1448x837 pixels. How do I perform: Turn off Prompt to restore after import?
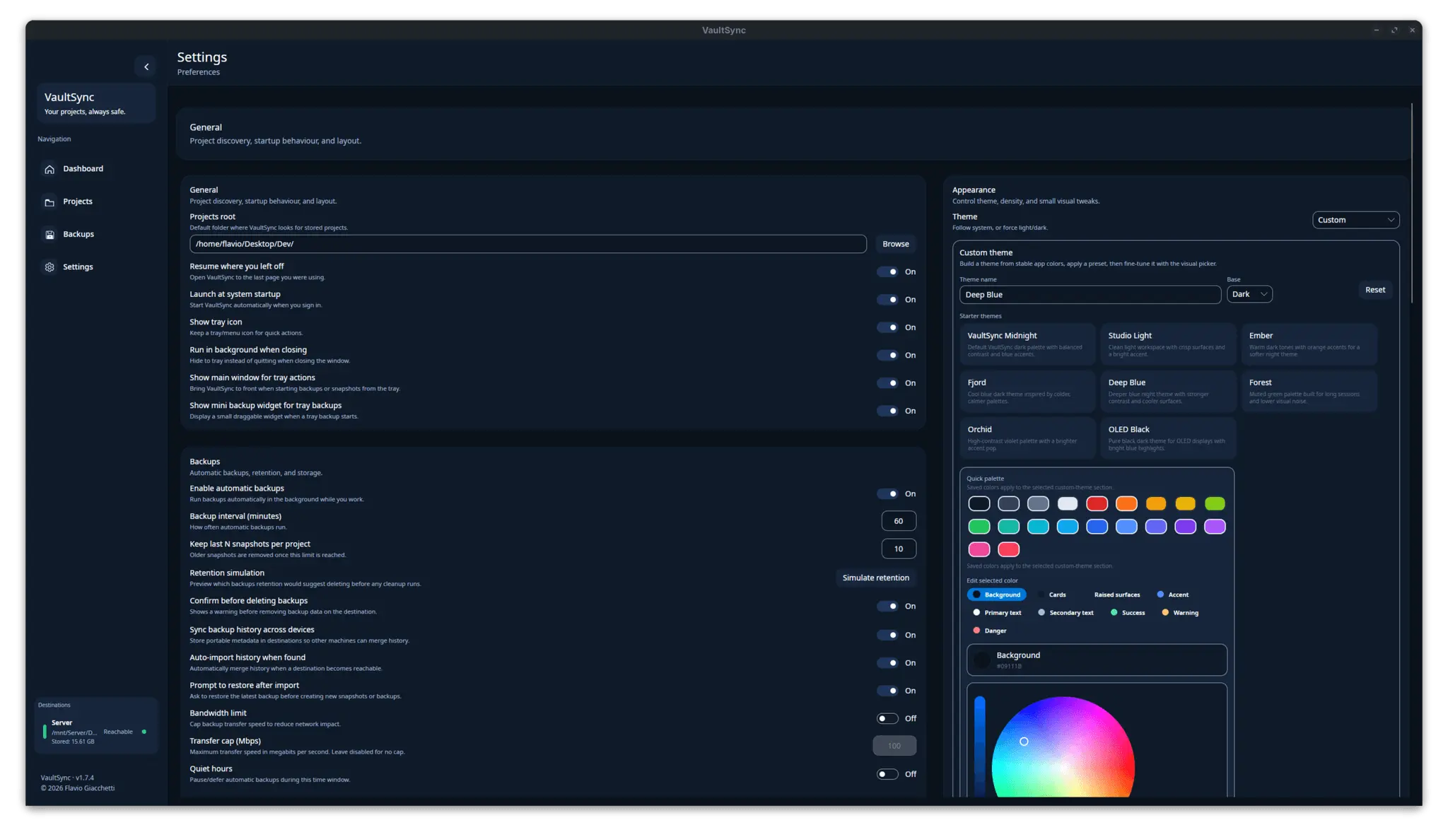pos(887,691)
